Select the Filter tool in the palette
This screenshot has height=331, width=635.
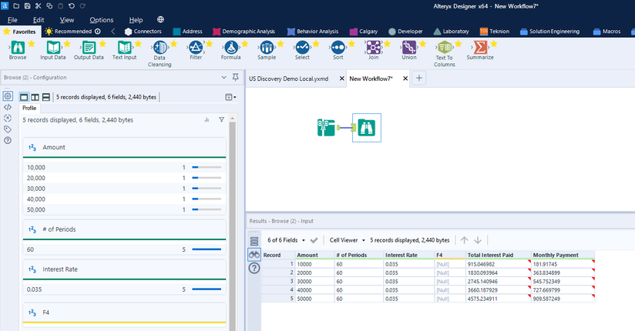[196, 47]
